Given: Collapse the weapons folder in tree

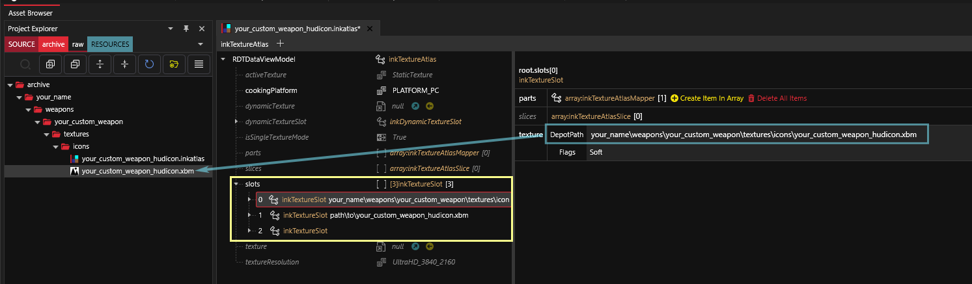Looking at the screenshot, I should [x=29, y=109].
